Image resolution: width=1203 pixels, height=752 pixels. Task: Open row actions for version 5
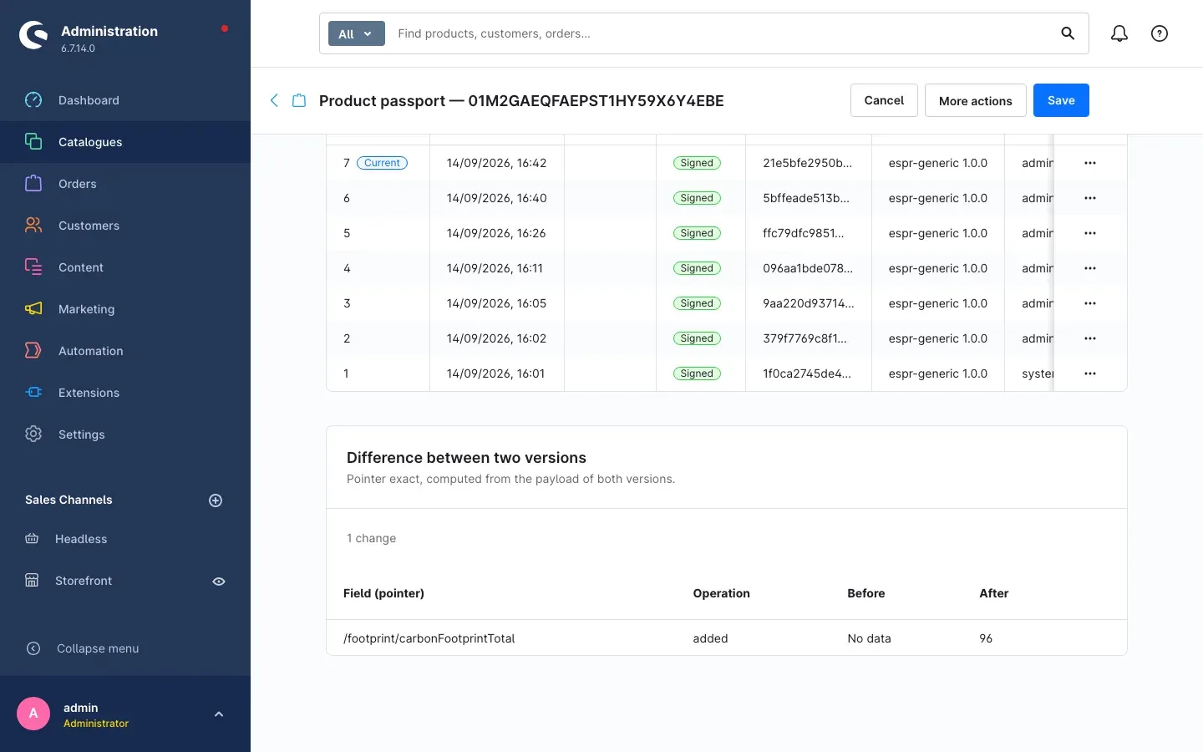(1090, 233)
